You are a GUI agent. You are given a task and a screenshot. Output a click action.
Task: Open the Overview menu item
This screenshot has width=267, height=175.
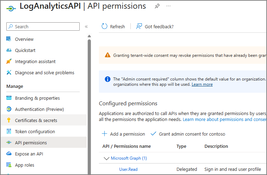24,39
